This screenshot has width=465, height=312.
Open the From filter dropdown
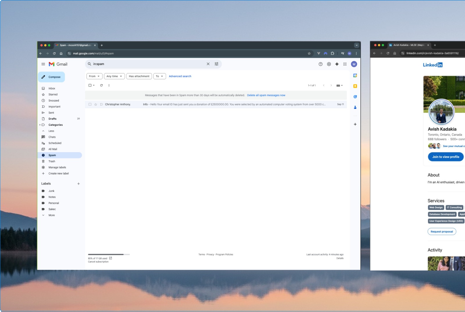(x=94, y=76)
